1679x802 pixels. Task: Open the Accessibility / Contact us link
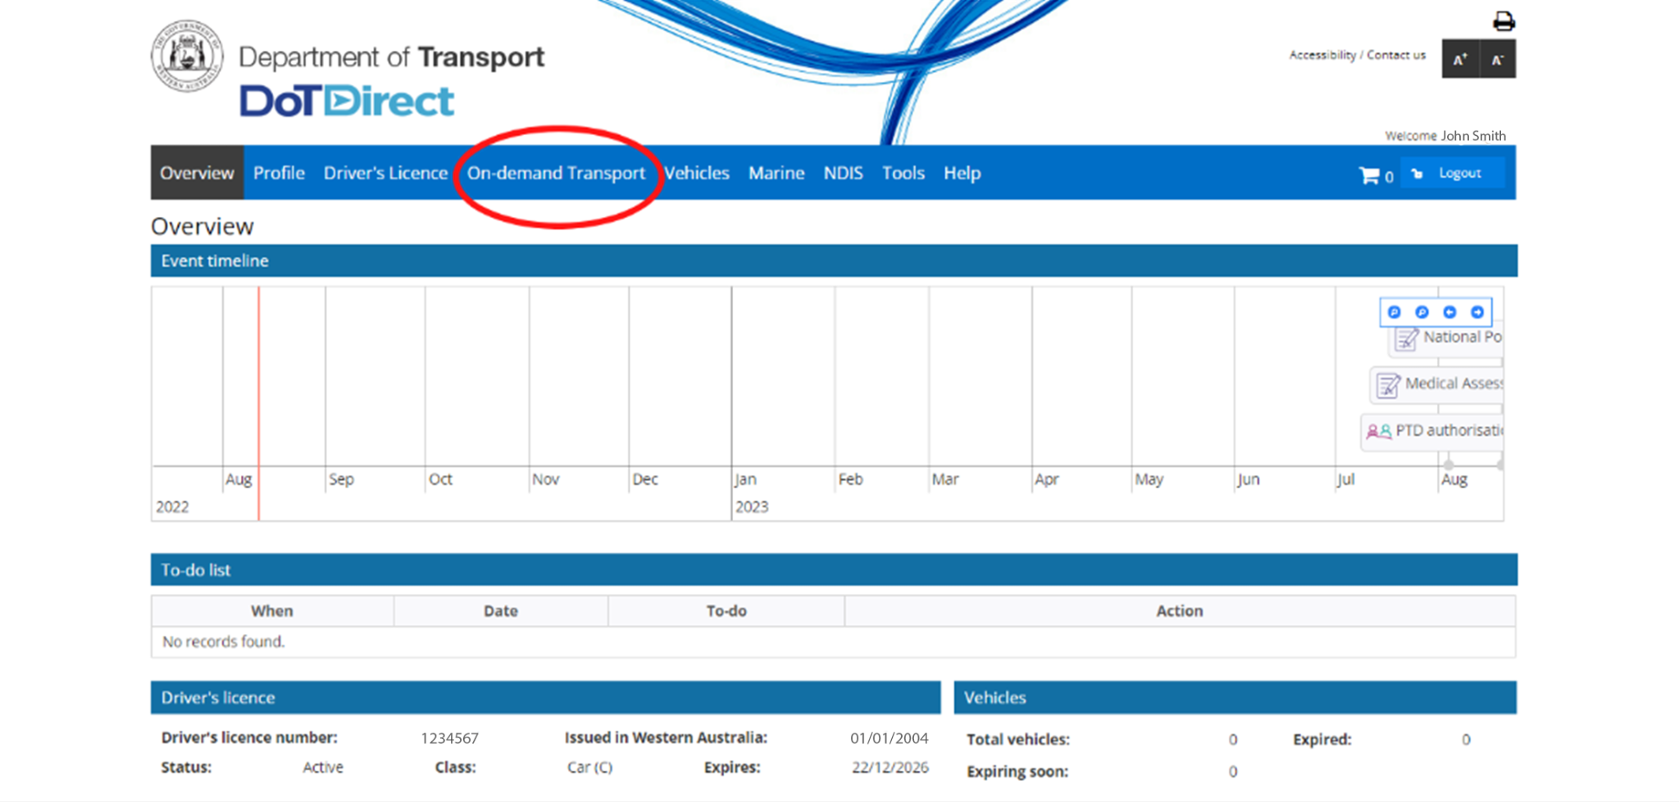point(1357,55)
